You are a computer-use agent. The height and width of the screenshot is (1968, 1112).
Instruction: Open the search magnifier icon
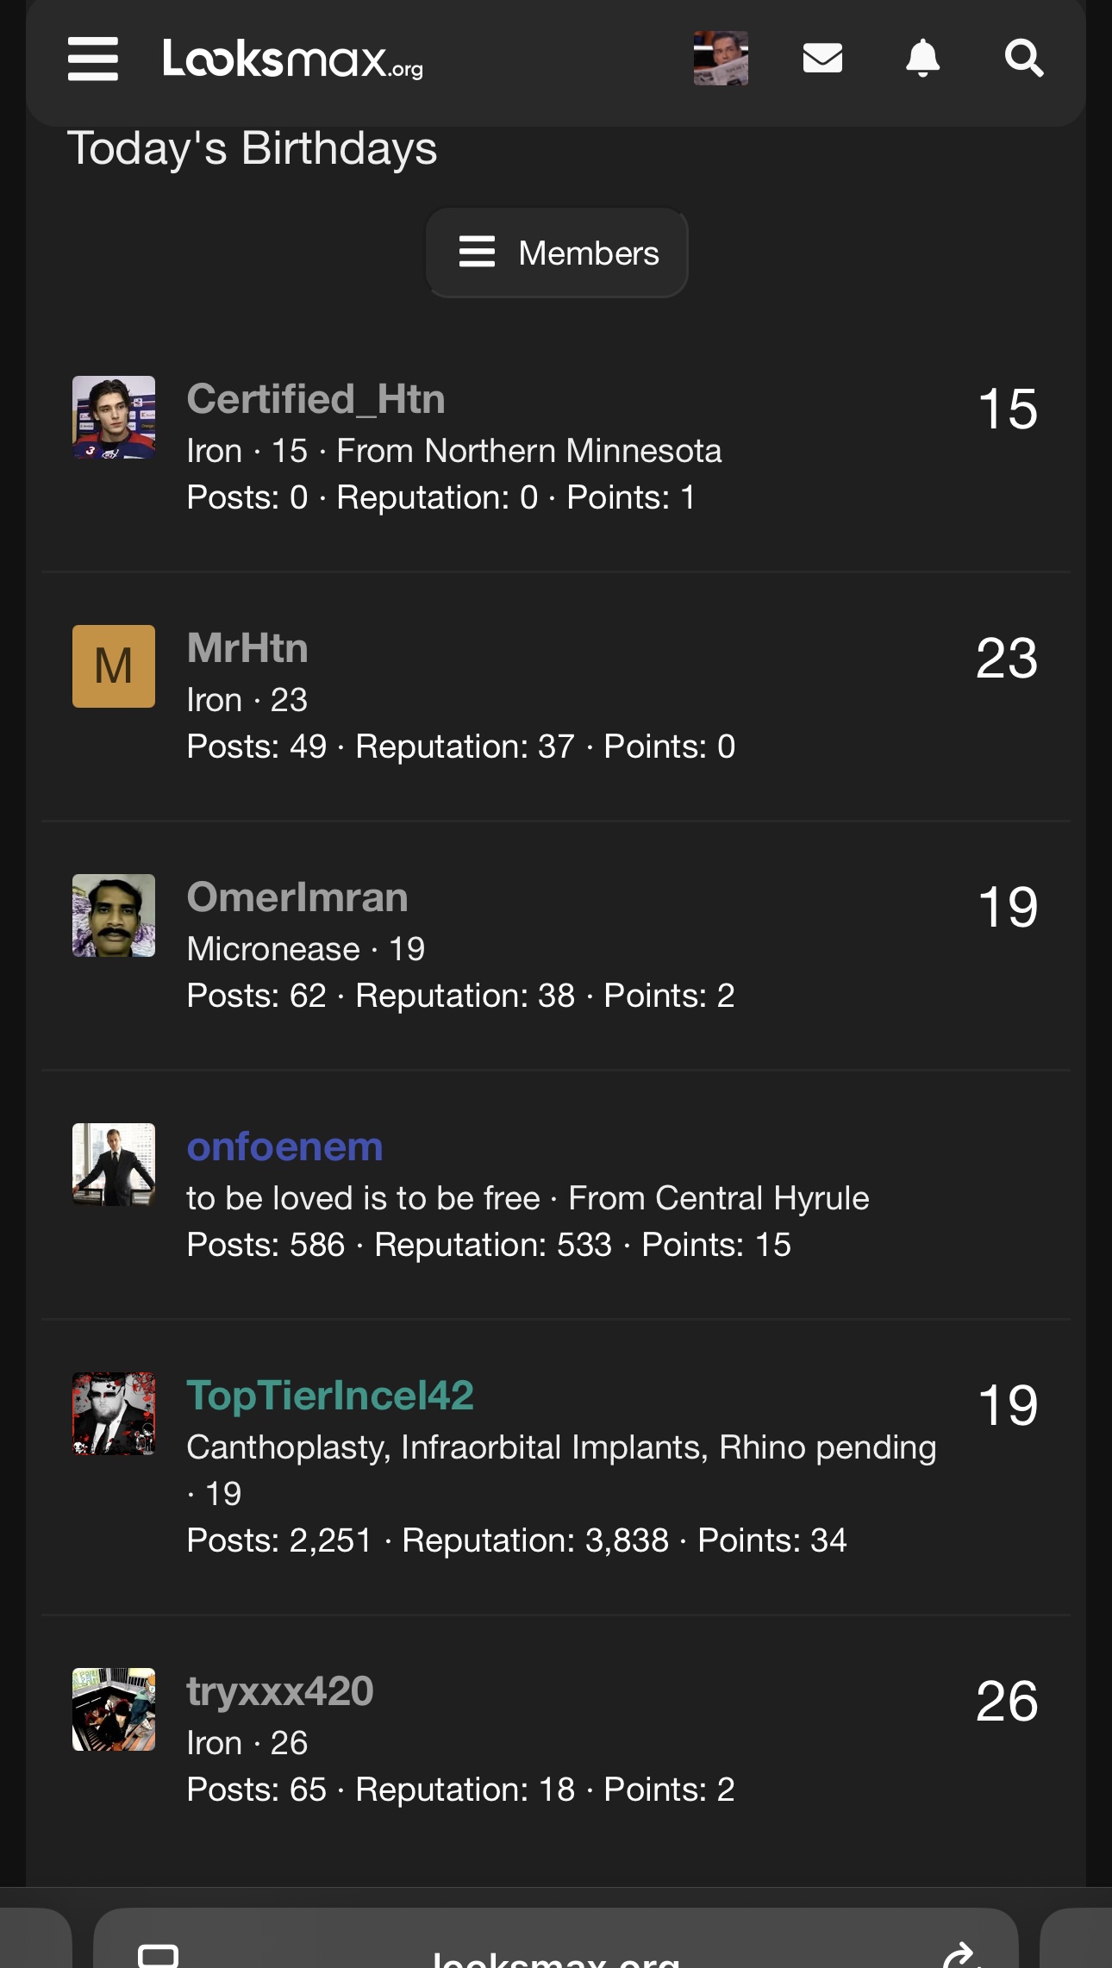click(x=1024, y=59)
